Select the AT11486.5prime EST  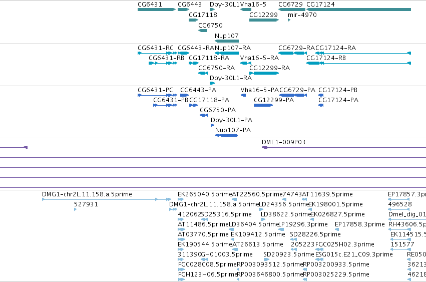pos(182,229)
